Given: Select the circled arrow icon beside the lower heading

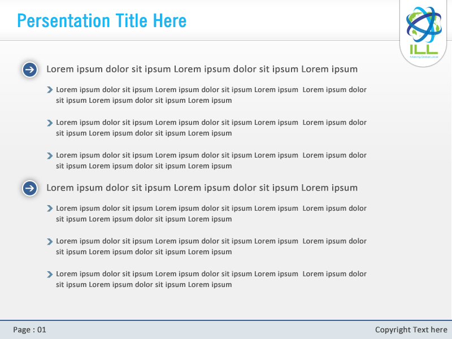Looking at the screenshot, I should pyautogui.click(x=30, y=188).
